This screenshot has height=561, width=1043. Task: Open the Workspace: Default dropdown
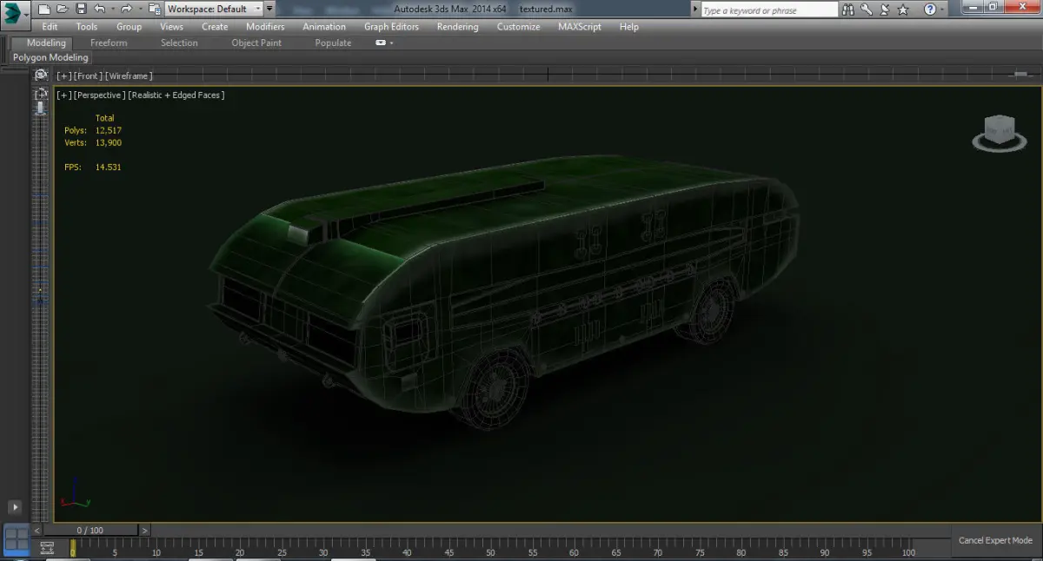[214, 9]
